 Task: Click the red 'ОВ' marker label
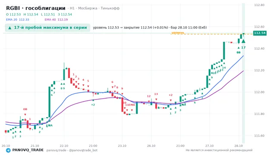[x=25, y=109]
